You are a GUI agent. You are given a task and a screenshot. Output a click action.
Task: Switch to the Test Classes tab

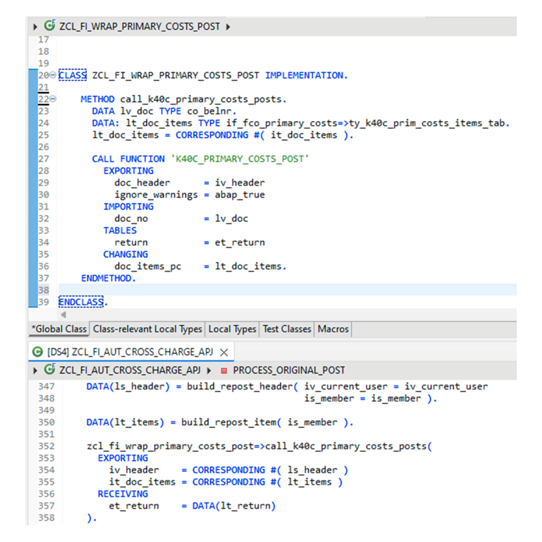tap(287, 329)
